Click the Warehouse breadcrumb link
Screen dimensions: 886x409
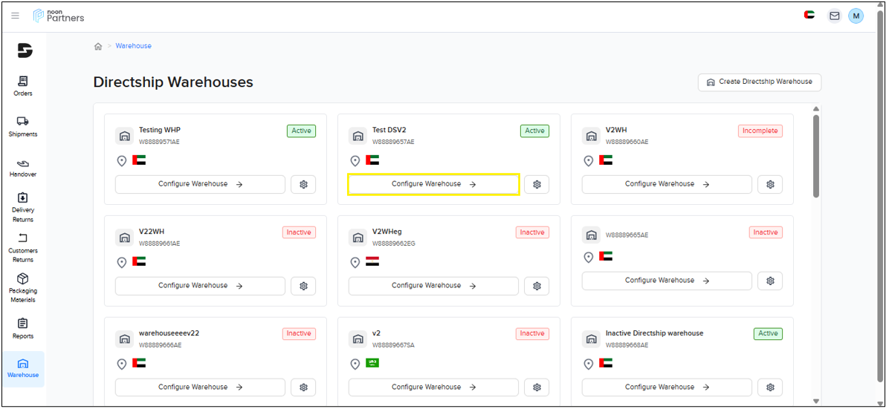pyautogui.click(x=133, y=46)
